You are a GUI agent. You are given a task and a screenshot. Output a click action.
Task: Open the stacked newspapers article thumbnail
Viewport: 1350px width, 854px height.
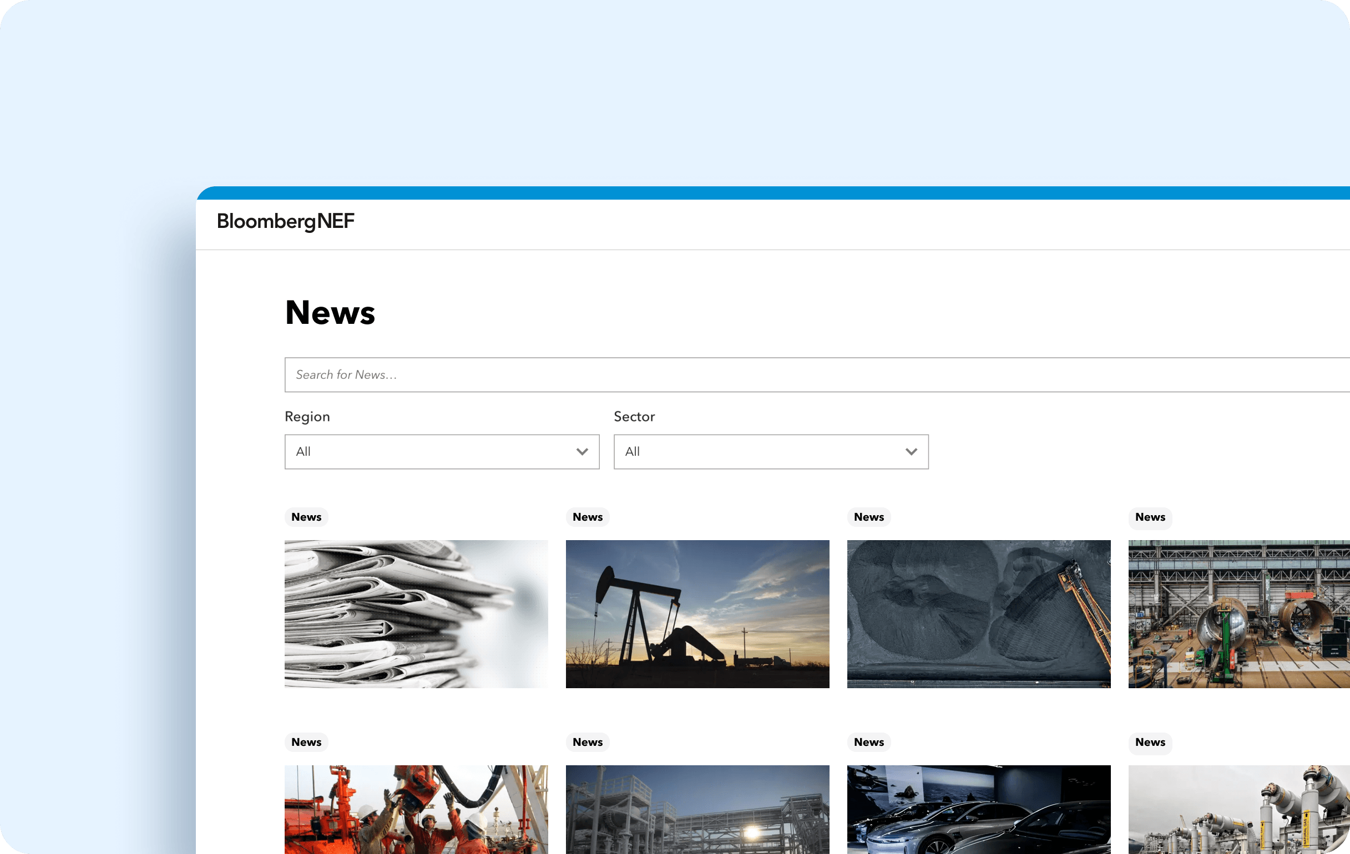pyautogui.click(x=416, y=613)
